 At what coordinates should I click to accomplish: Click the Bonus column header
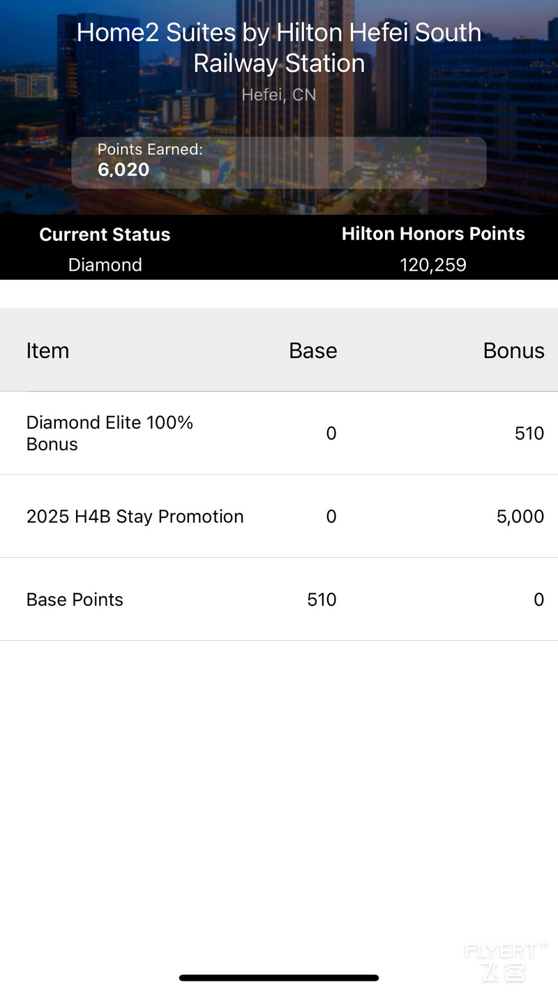point(514,350)
